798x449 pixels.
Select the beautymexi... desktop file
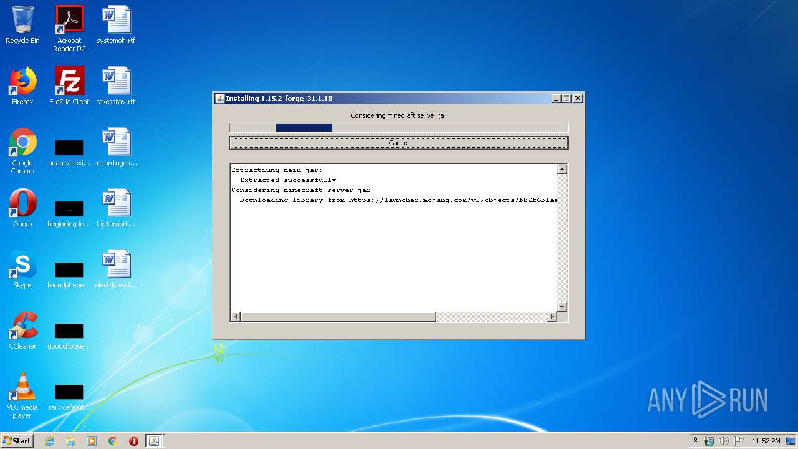coord(69,152)
